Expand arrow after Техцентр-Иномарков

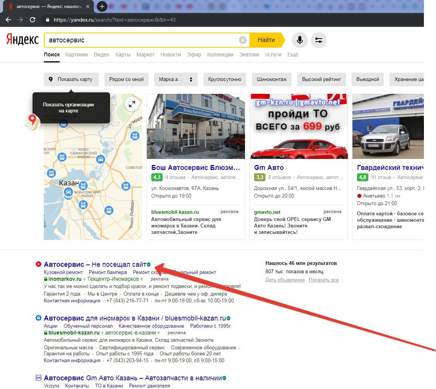141,279
